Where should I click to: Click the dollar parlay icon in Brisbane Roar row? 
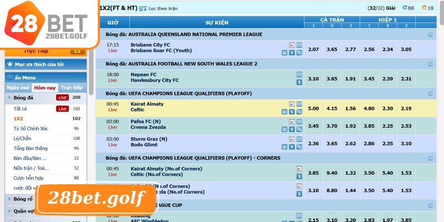point(299,53)
